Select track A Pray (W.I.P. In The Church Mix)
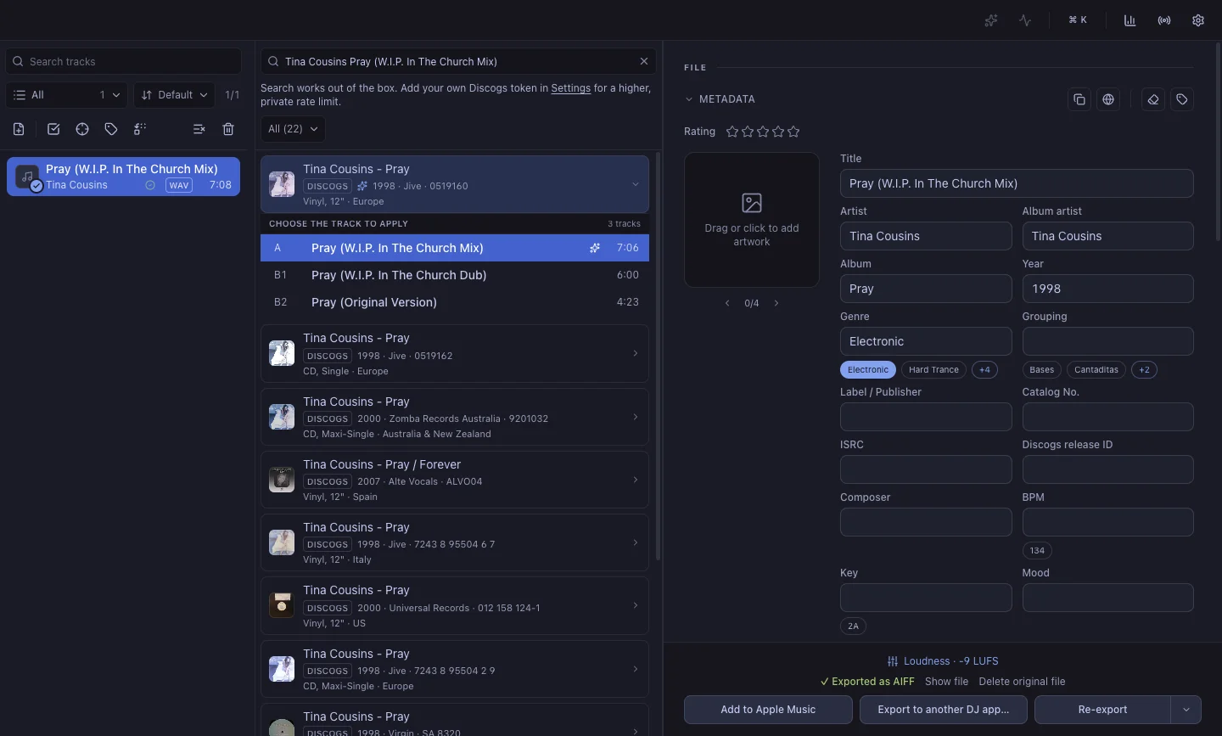1222x736 pixels. (455, 248)
